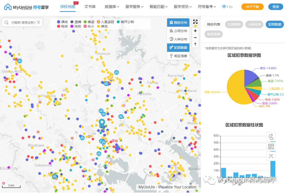Screen dimensions: 286x193
Task: Toggle the 枪击 legend item
Action: coord(62,26)
